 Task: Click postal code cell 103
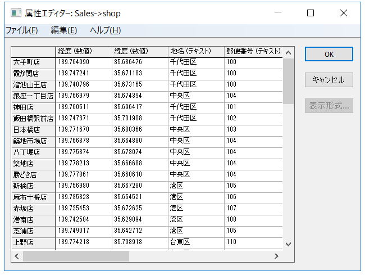click(253, 130)
